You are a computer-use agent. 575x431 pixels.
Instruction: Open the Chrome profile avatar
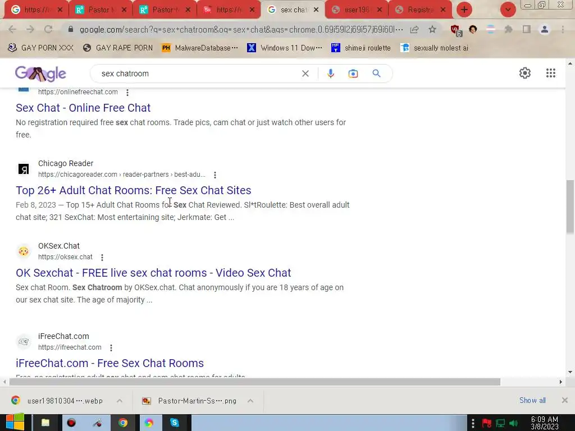545,29
